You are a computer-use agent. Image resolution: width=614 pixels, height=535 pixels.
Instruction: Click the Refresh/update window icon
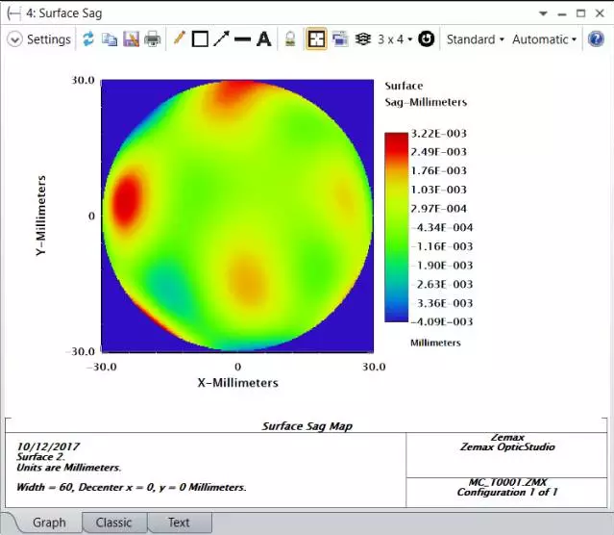pyautogui.click(x=88, y=39)
